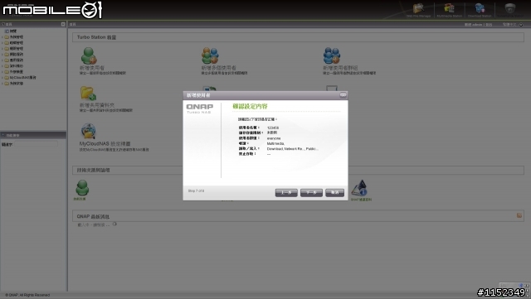Expand the last folder in navigation tree
This screenshot has height=299, width=531.
pos(2,84)
